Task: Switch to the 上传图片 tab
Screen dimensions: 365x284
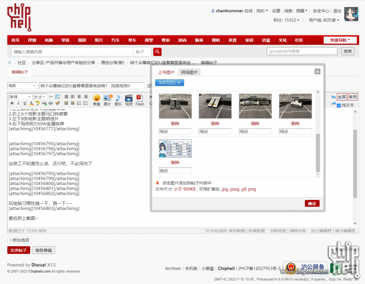Action: pyautogui.click(x=166, y=72)
